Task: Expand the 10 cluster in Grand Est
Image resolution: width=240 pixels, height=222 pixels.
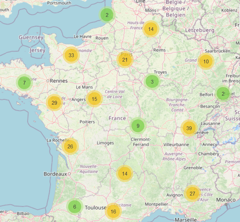Action: 206,62
